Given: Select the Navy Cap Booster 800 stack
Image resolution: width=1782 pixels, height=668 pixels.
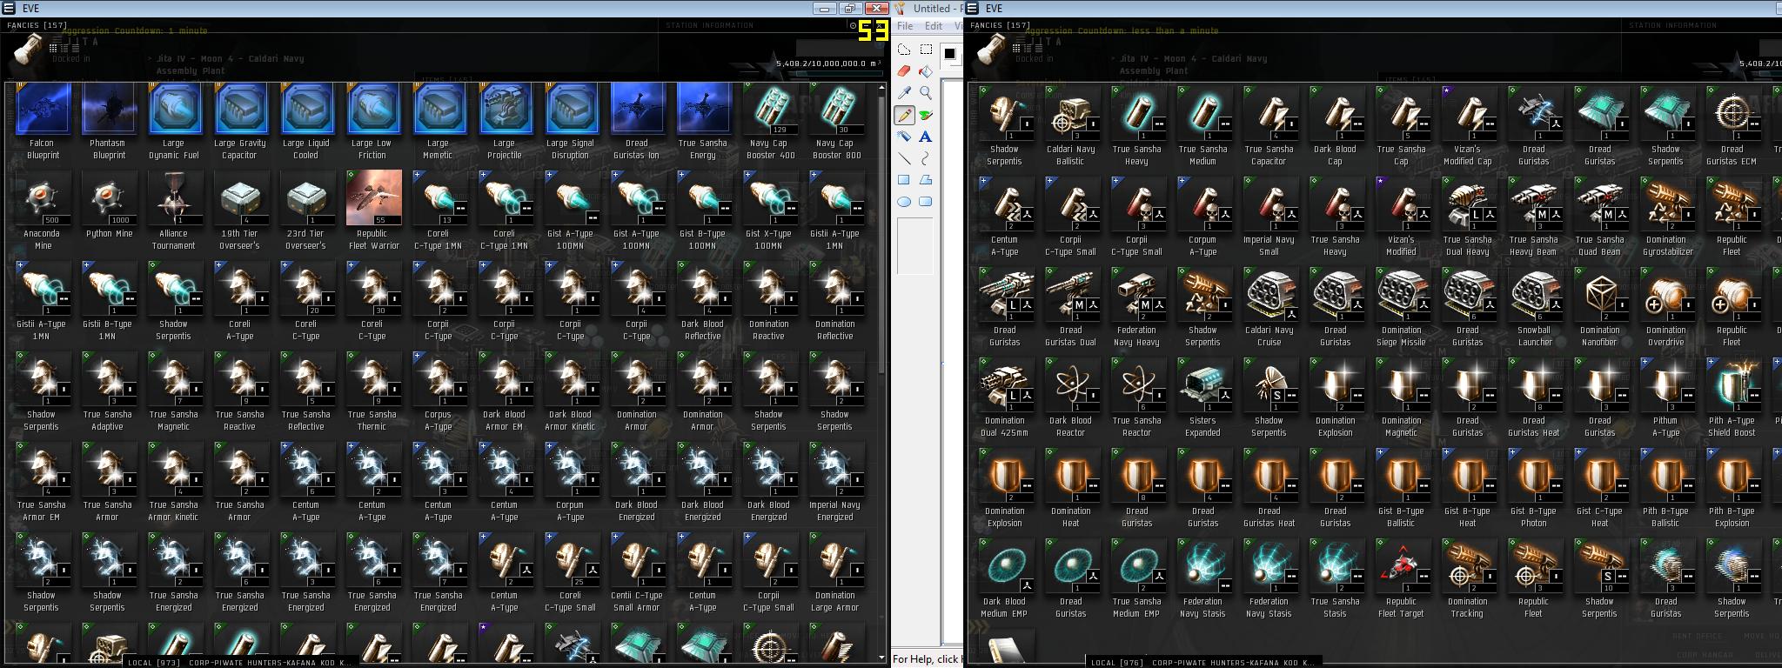Looking at the screenshot, I should 835,122.
